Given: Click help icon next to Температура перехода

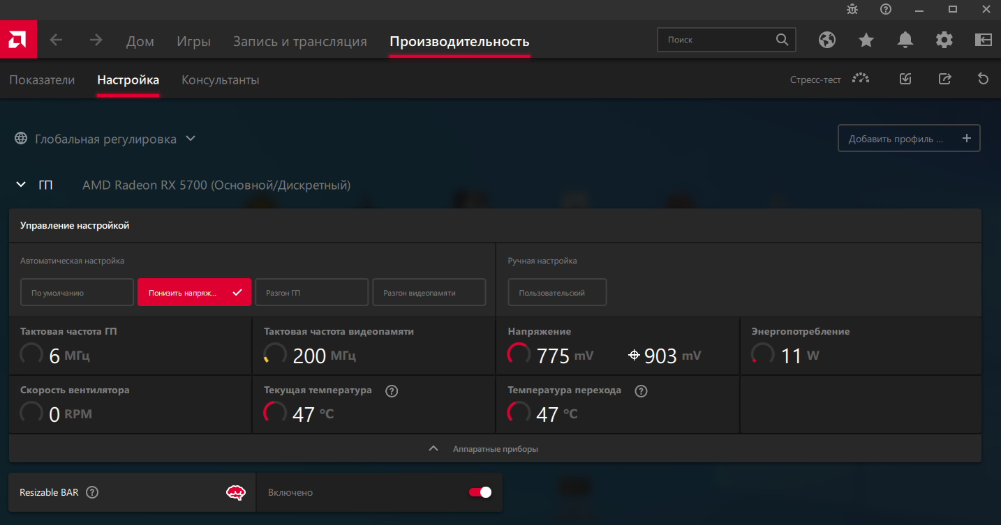Looking at the screenshot, I should (x=642, y=390).
